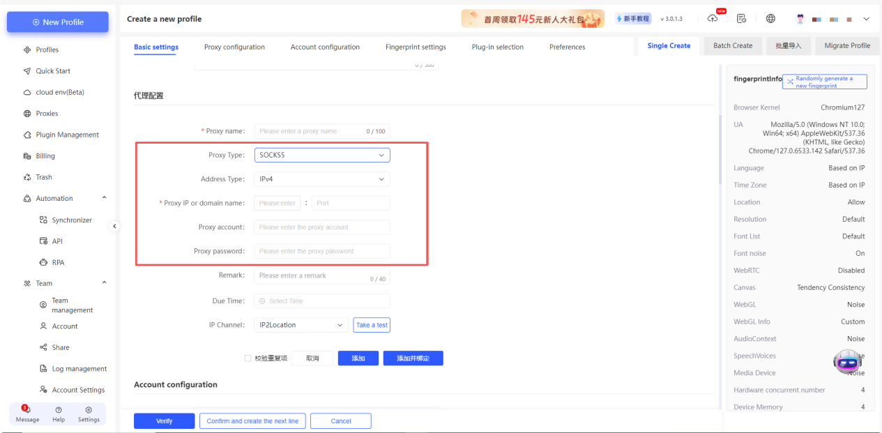882x433 pixels.
Task: Toggle the 校验重复项 checkbox
Action: pyautogui.click(x=248, y=358)
